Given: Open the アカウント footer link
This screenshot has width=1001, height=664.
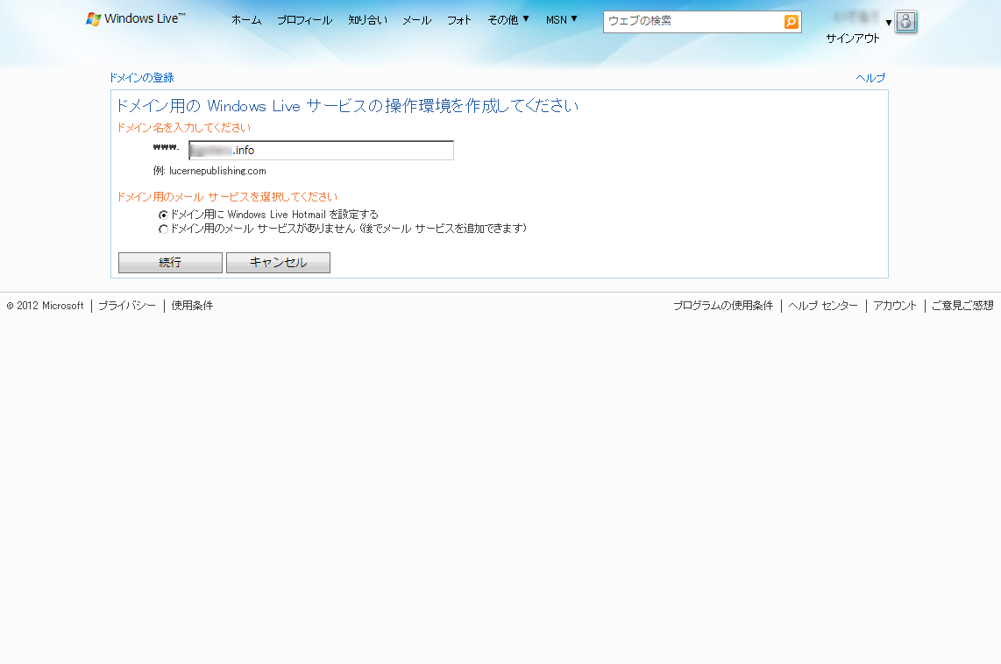Looking at the screenshot, I should point(895,306).
